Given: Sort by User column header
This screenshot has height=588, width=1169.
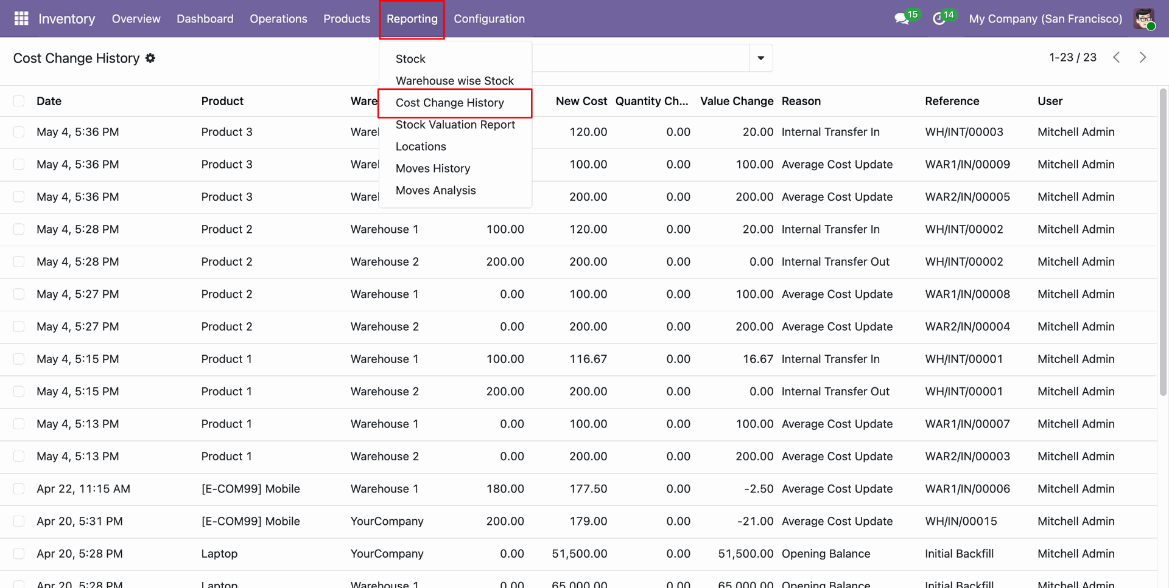Looking at the screenshot, I should coord(1050,101).
